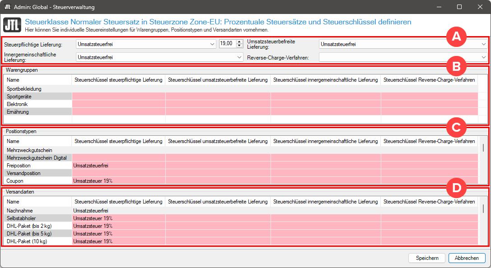Maximize the Steuerverwaltung window
The image size is (491, 268).
tap(459, 7)
